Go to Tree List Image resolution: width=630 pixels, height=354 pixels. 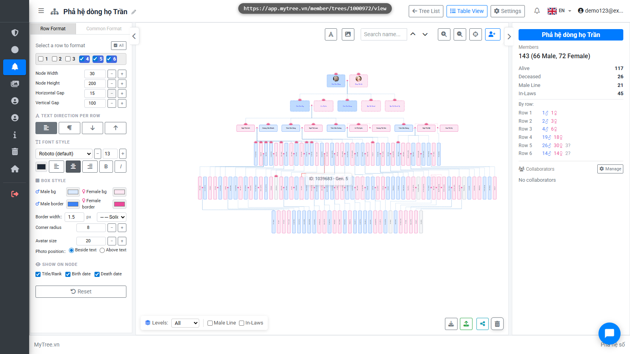point(426,11)
